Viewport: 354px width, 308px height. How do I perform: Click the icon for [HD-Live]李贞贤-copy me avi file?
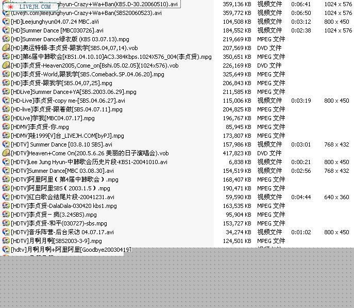[x=6, y=101]
